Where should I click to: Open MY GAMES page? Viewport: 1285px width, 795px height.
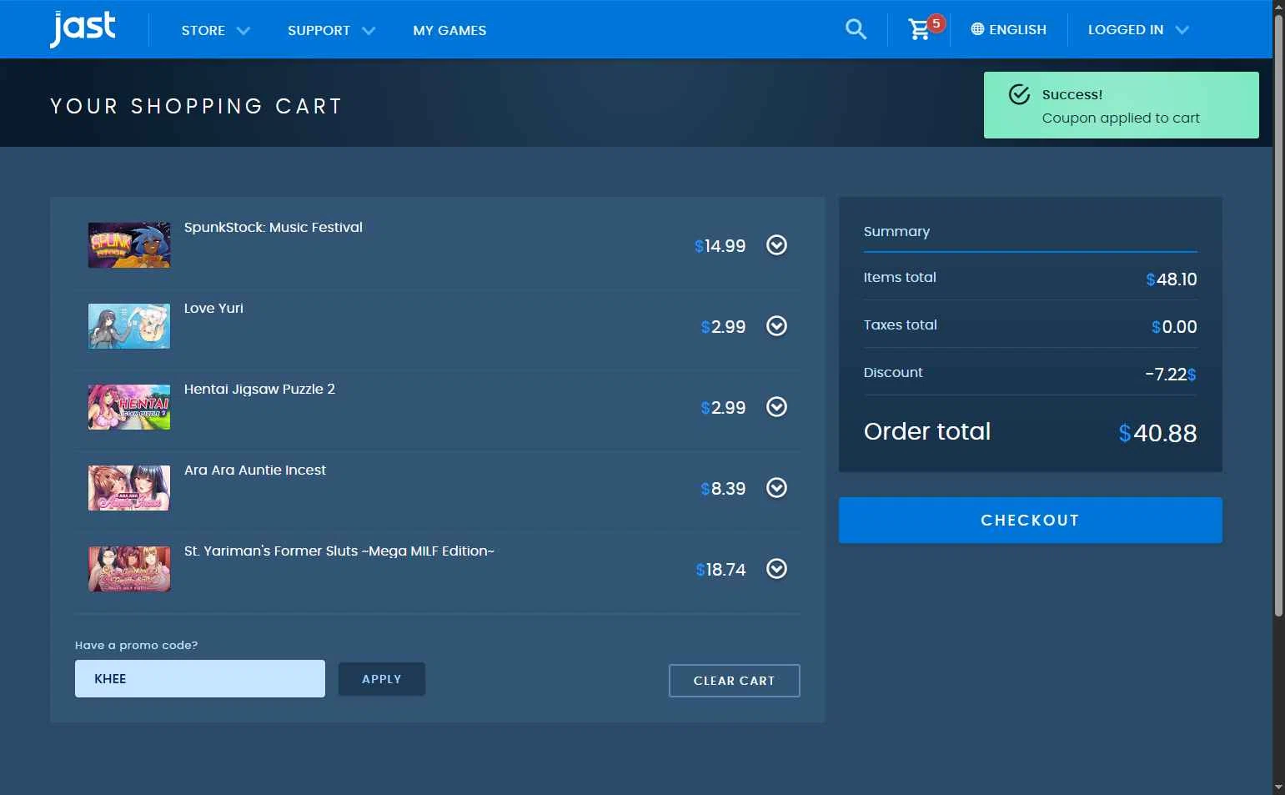(449, 30)
